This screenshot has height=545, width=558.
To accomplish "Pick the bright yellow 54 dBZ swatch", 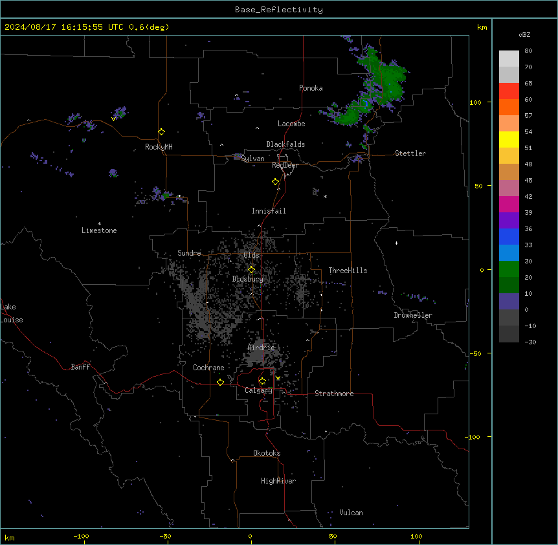I will tap(509, 139).
